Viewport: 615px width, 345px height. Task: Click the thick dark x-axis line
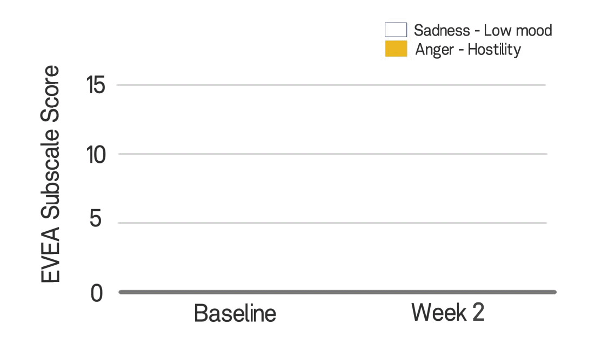[x=338, y=292]
